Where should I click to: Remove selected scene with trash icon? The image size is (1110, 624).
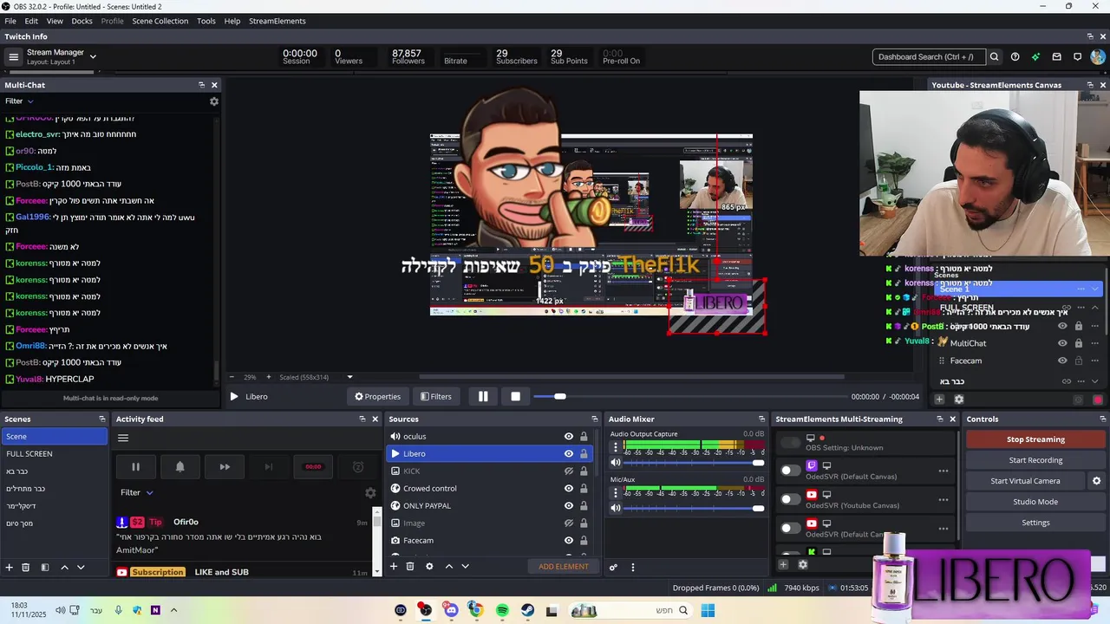(26, 567)
